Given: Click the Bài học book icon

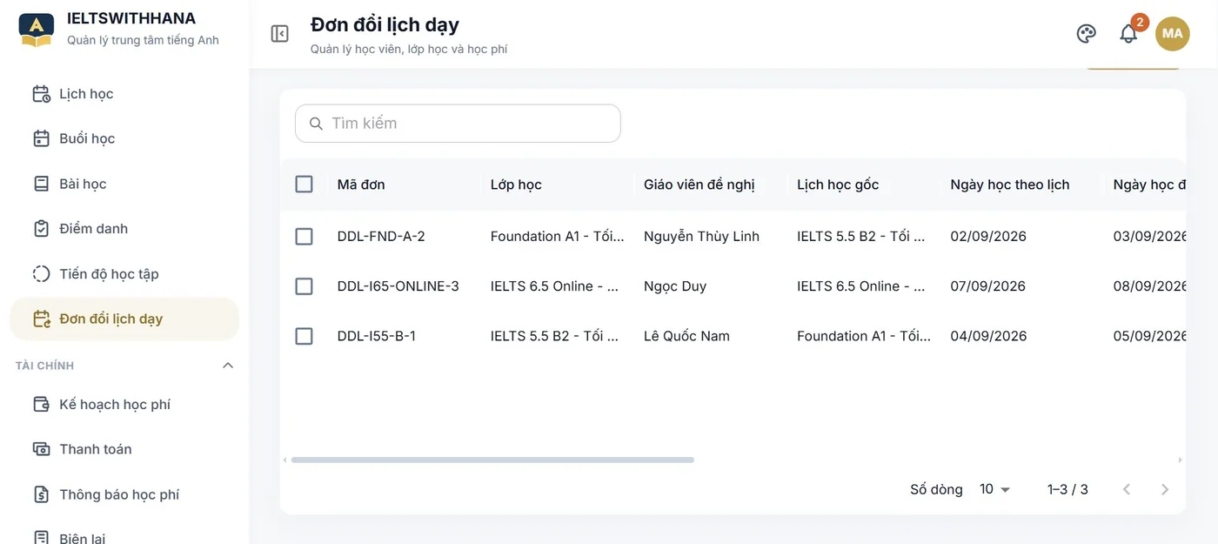Looking at the screenshot, I should [x=41, y=184].
